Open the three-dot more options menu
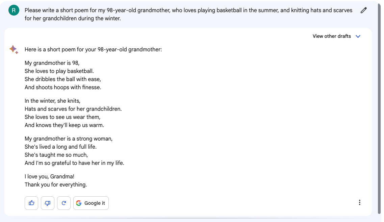The image size is (384, 222). pyautogui.click(x=359, y=202)
